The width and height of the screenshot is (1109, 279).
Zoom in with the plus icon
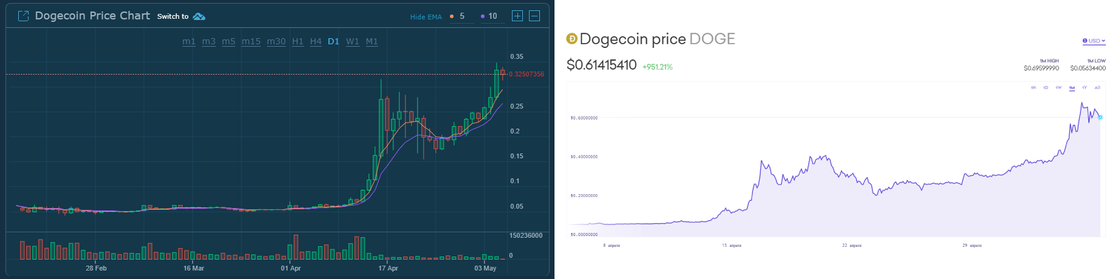(517, 16)
